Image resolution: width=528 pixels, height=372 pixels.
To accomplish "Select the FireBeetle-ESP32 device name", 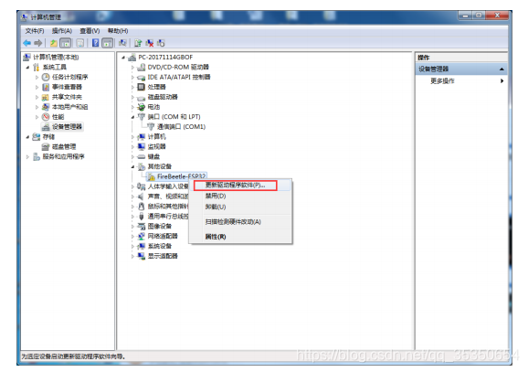I will 181,176.
